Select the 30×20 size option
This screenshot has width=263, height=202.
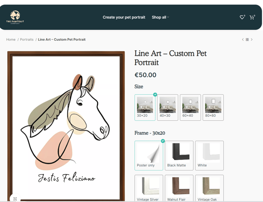click(x=145, y=107)
